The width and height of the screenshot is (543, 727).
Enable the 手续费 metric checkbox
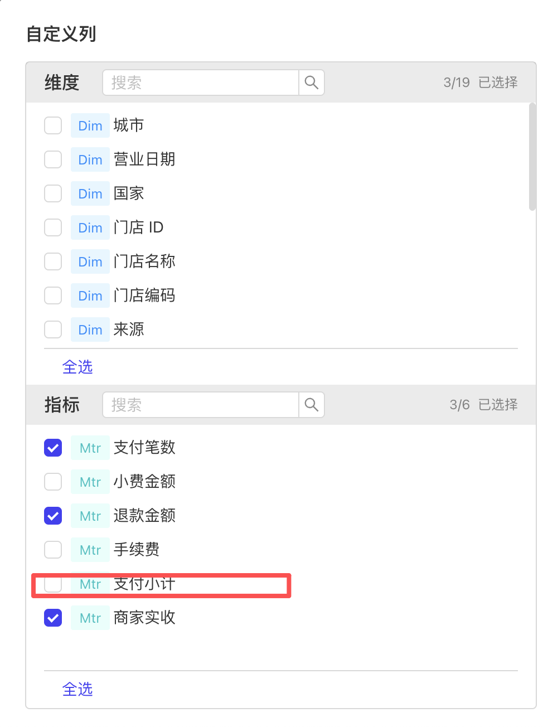click(x=53, y=550)
